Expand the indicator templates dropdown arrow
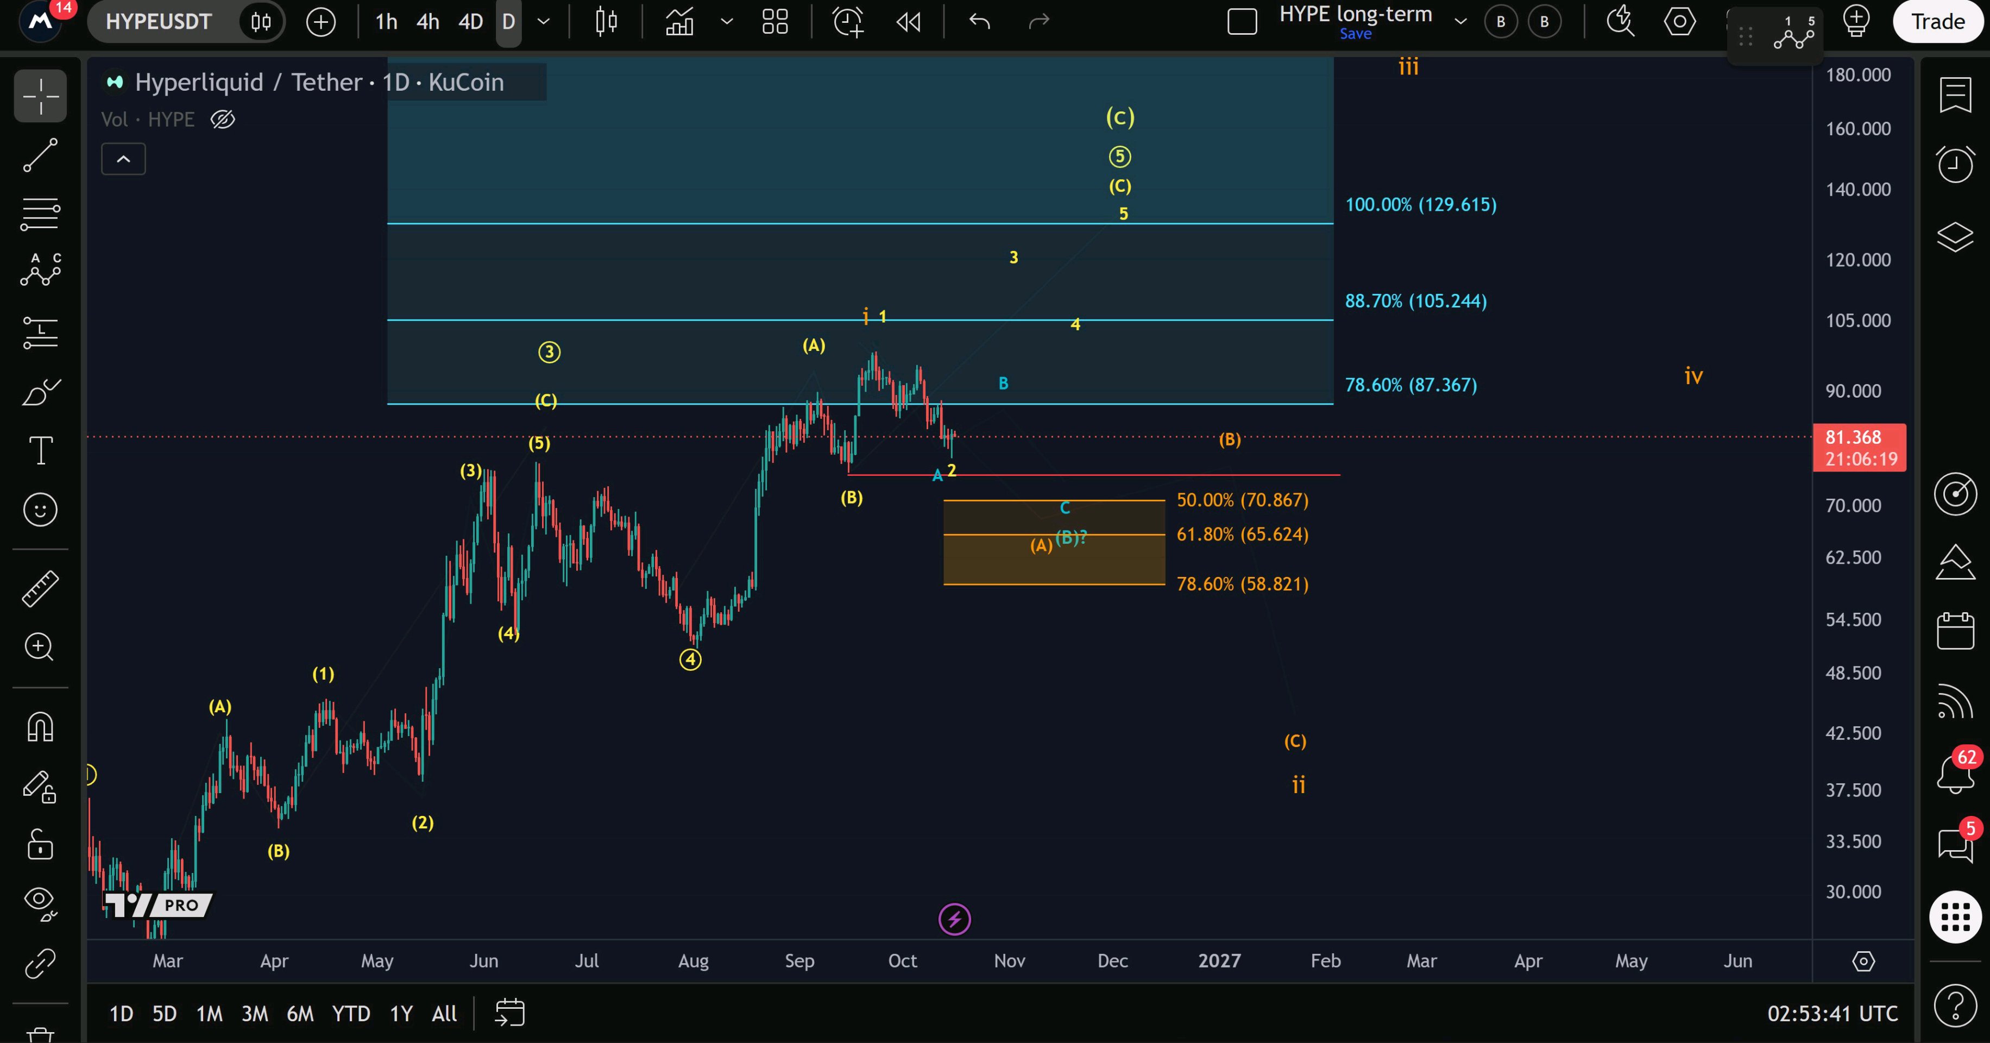The width and height of the screenshot is (1990, 1043). [x=726, y=22]
